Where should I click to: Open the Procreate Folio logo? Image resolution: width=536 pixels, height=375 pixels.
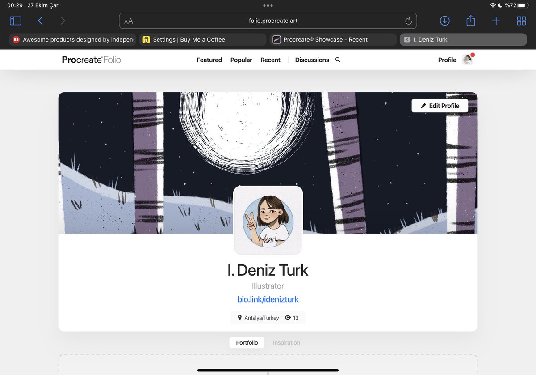tap(91, 60)
